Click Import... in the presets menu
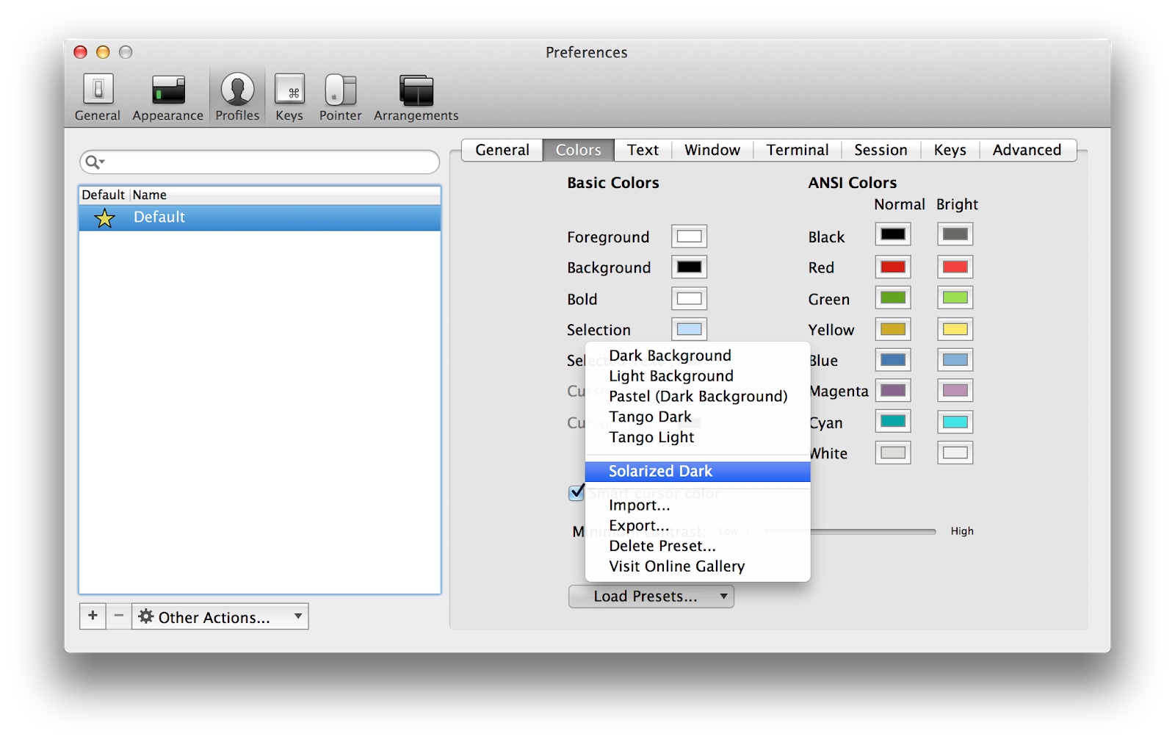 tap(698, 505)
